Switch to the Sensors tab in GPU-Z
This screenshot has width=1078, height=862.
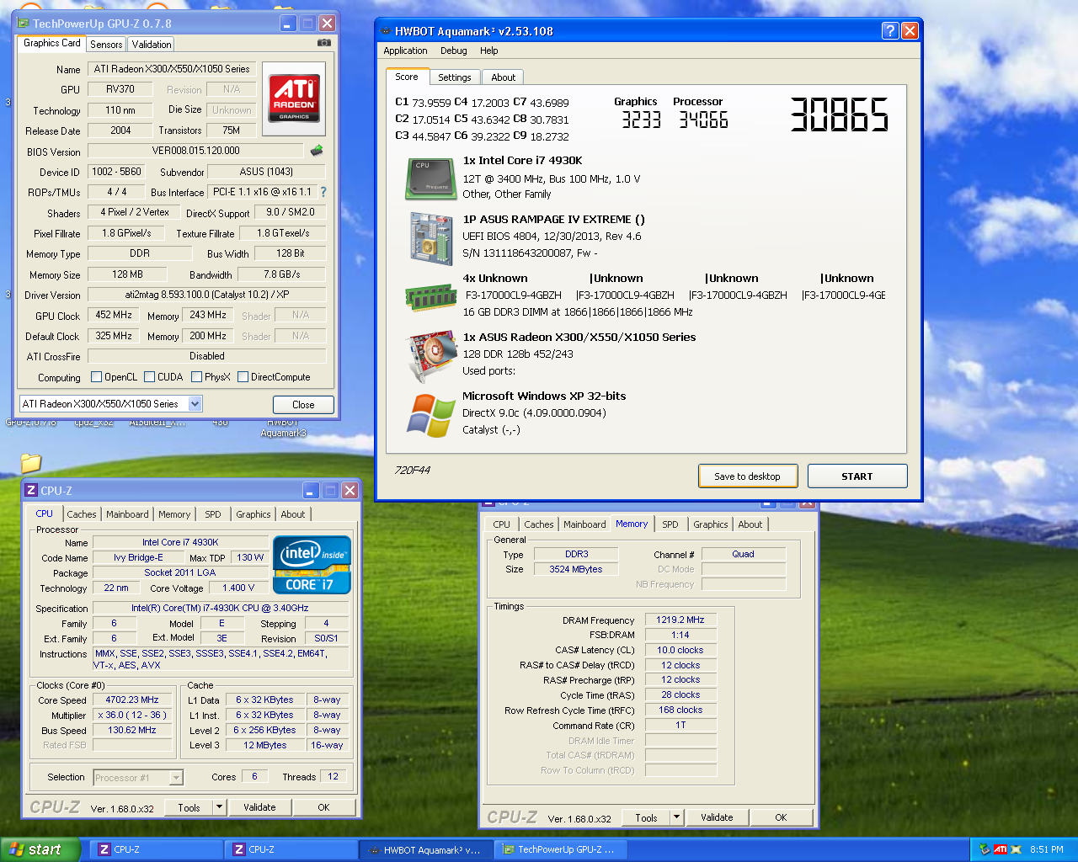tap(106, 45)
